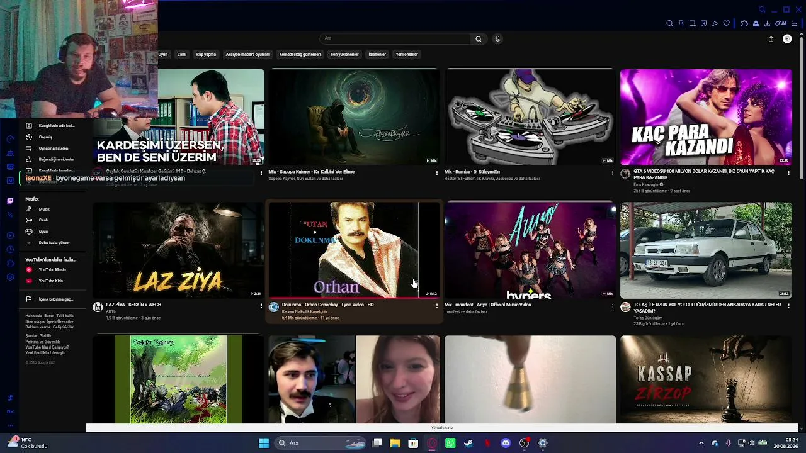Click the browser tab search magnifier icon

[x=762, y=9]
